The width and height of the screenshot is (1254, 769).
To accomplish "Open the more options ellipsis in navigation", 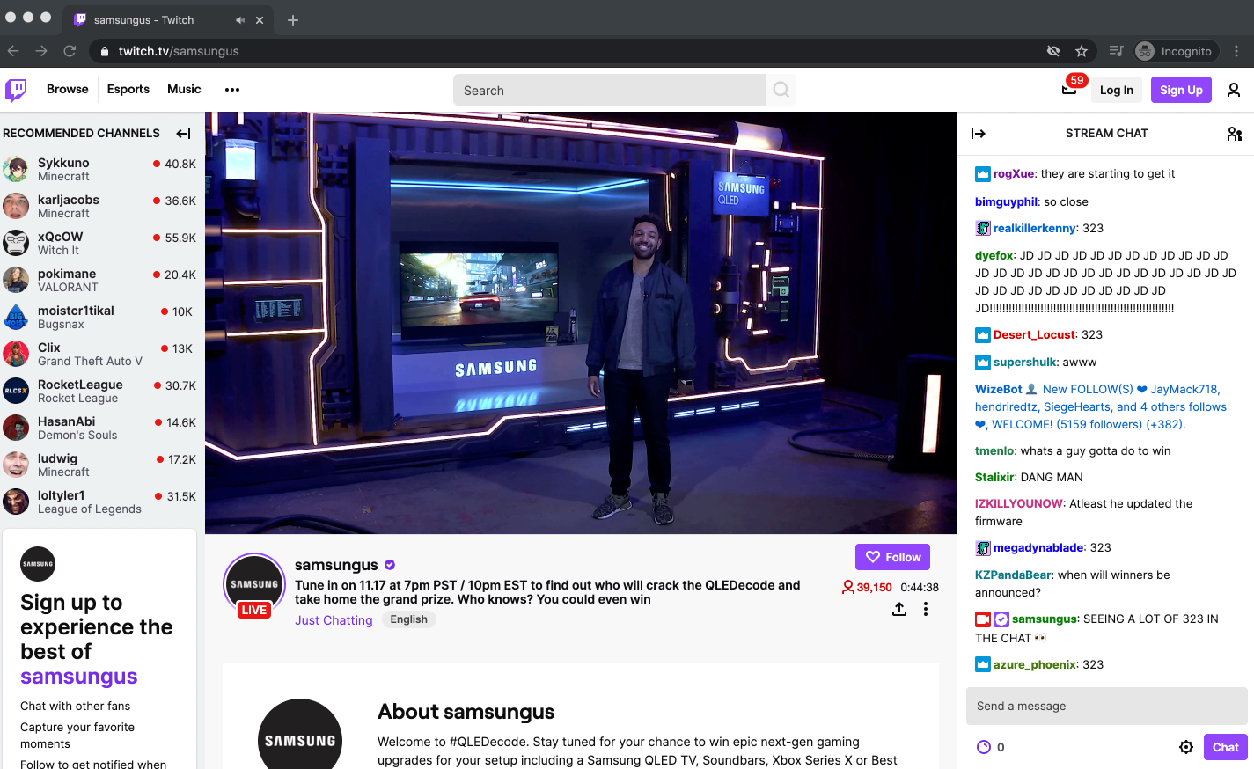I will point(232,90).
